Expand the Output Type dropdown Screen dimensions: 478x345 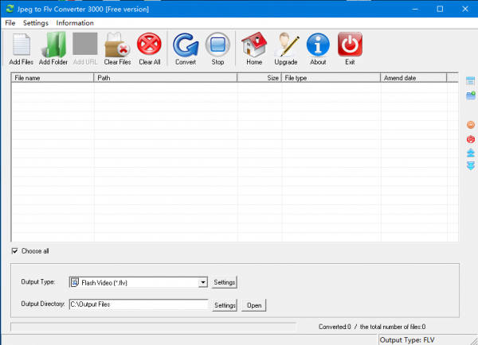point(203,282)
